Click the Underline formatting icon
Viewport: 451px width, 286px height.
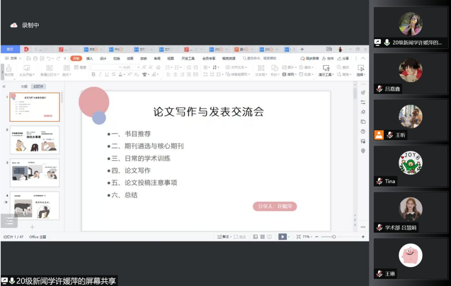coord(106,74)
